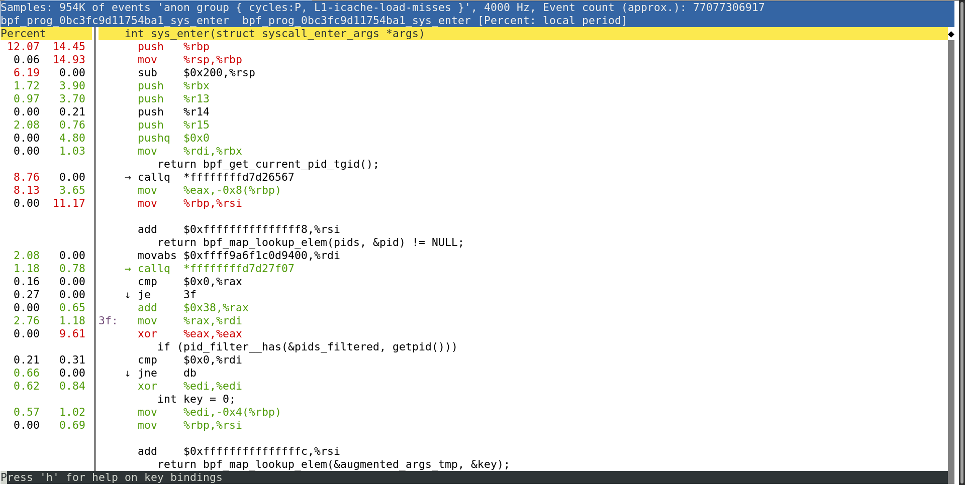This screenshot has height=485, width=965.
Task: Select the xor %eax,%eax instruction line
Action: click(x=189, y=334)
